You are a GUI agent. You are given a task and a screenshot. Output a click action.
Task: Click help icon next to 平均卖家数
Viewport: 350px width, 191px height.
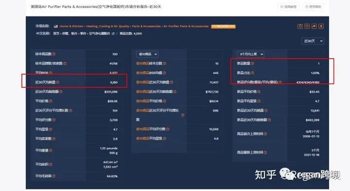point(54,139)
